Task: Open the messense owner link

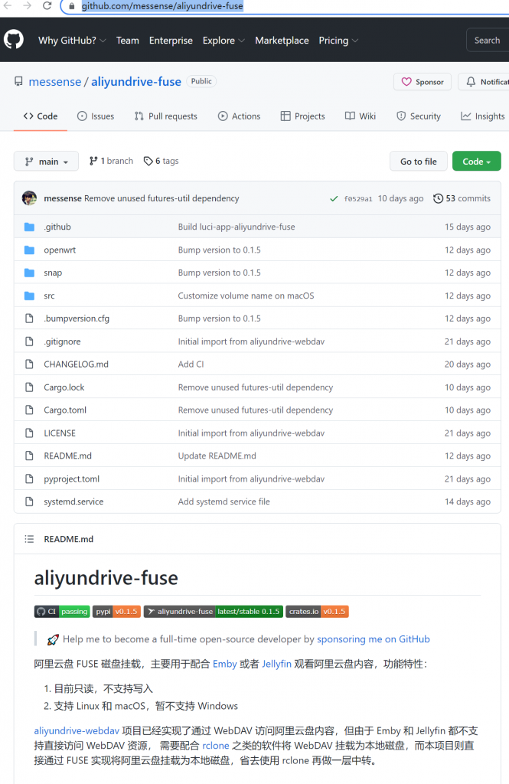Action: (55, 81)
